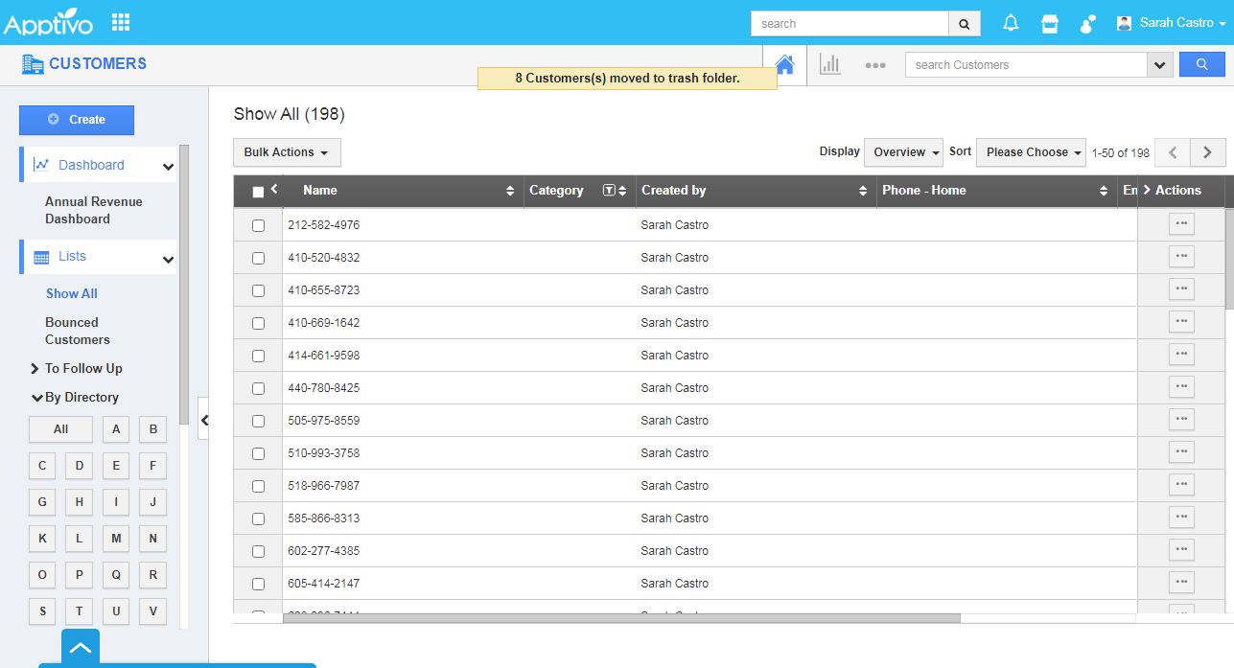Click the blue customer search magnifier button

tap(1201, 64)
